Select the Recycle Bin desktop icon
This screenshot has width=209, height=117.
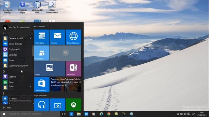click(x=8, y=7)
